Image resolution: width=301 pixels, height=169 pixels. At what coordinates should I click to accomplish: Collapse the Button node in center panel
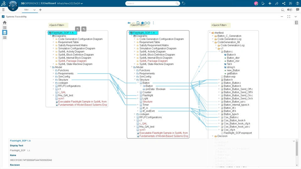click(x=138, y=83)
